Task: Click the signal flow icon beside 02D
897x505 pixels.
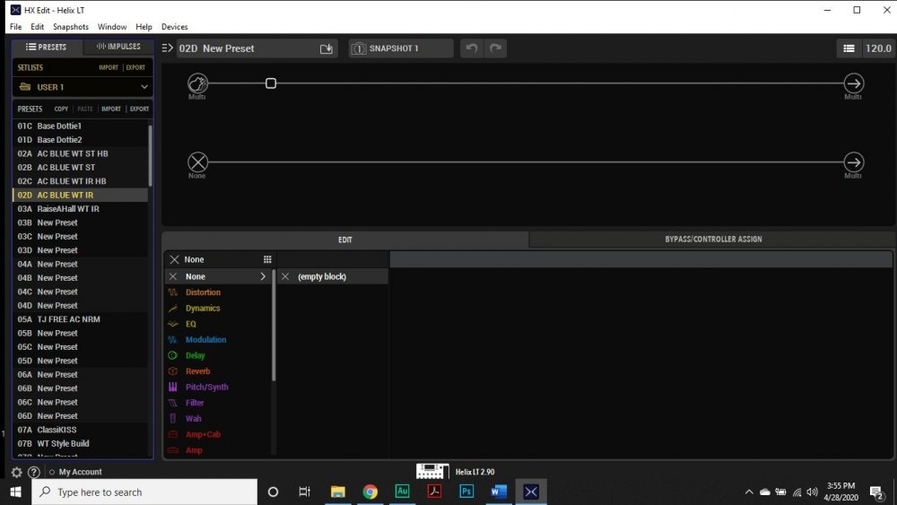Action: click(167, 48)
